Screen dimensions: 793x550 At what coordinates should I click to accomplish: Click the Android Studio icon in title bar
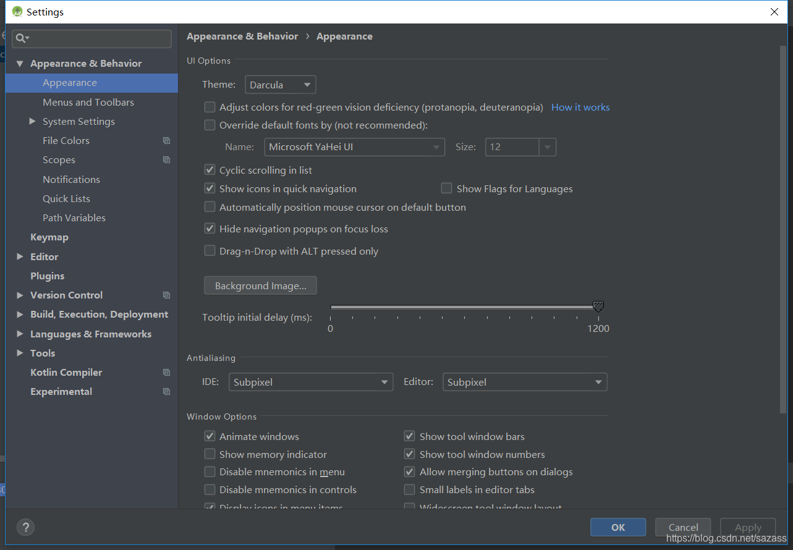(17, 12)
